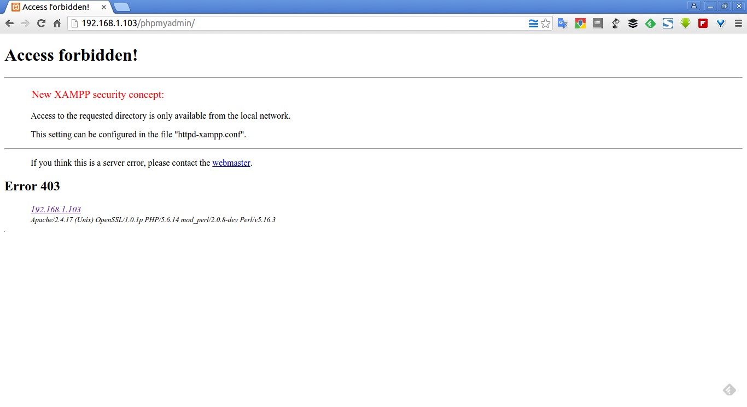Open the green Feedly extension

coord(650,24)
